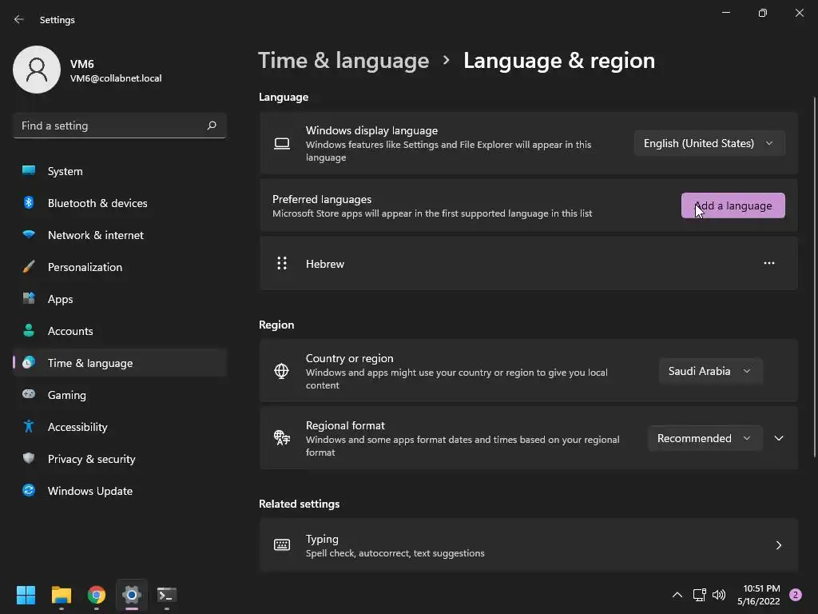Launch Google Chrome from taskbar
Viewport: 818px width, 614px height.
coord(97,595)
